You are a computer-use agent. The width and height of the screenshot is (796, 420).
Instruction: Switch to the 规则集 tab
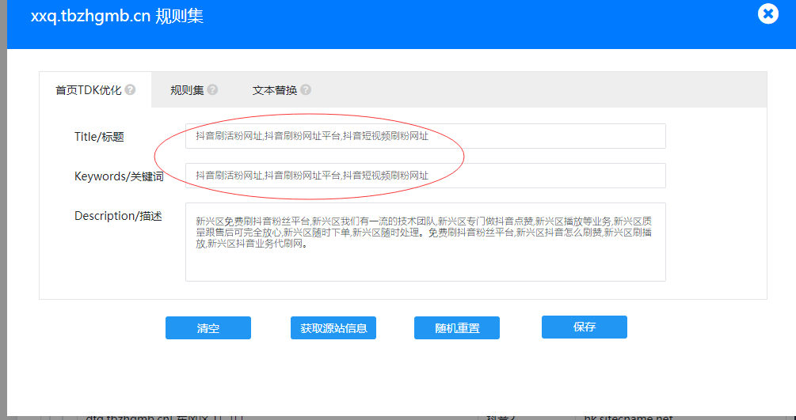point(193,90)
